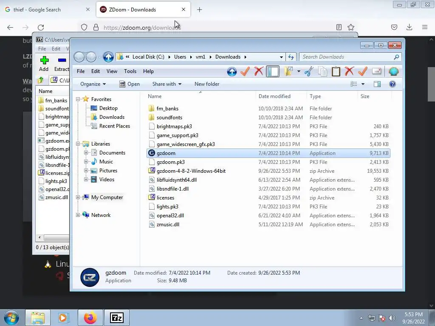Switch to the thief - Google Search tab
The width and height of the screenshot is (435, 326).
[x=47, y=10]
